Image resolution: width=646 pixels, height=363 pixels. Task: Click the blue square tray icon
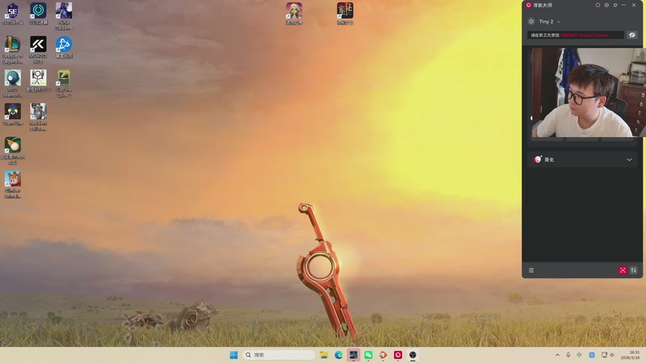tap(592, 355)
